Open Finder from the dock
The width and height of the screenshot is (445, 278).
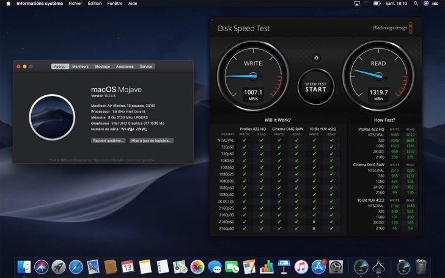click(x=24, y=267)
